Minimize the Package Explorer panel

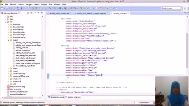[38, 13]
